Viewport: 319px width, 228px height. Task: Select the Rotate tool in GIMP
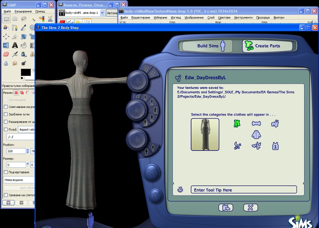click(24, 37)
